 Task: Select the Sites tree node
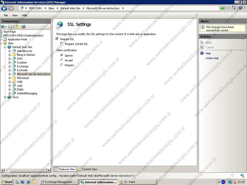click(10, 43)
